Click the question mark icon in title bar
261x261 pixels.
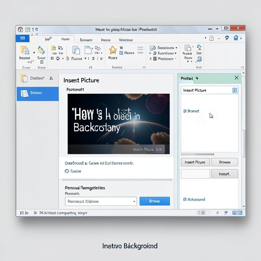[x=33, y=30]
